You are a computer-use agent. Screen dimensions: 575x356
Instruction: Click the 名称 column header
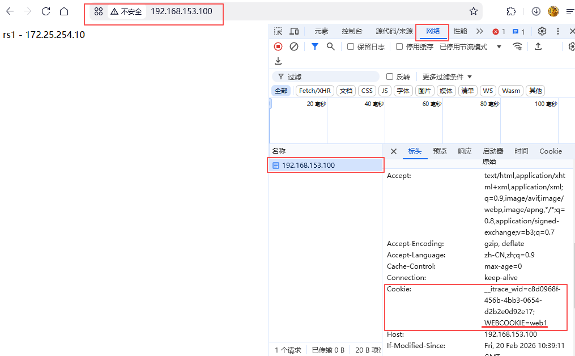[x=279, y=151]
